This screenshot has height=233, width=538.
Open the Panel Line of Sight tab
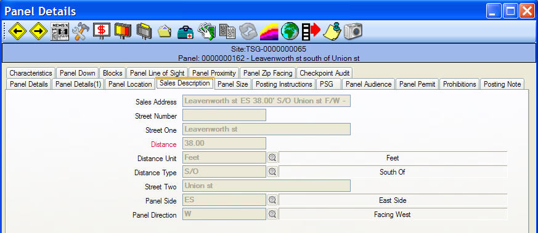click(157, 73)
